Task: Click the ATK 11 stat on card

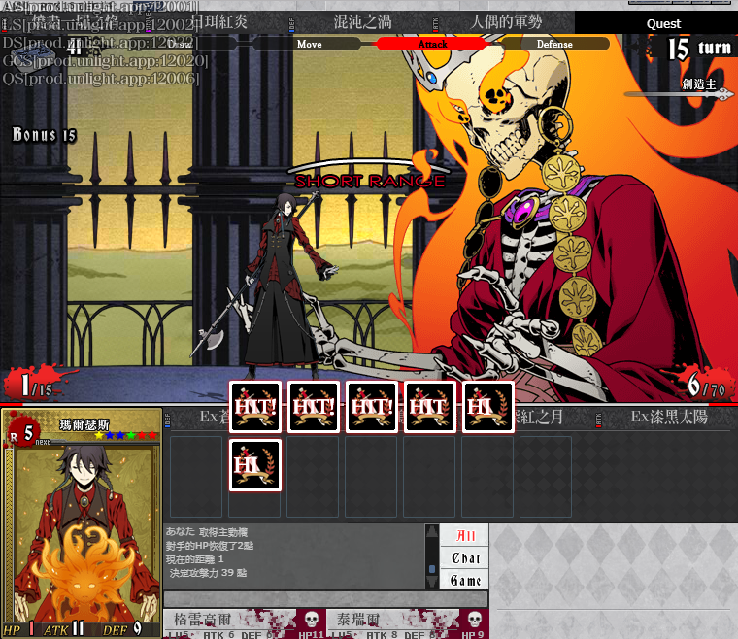Action: pos(64,629)
